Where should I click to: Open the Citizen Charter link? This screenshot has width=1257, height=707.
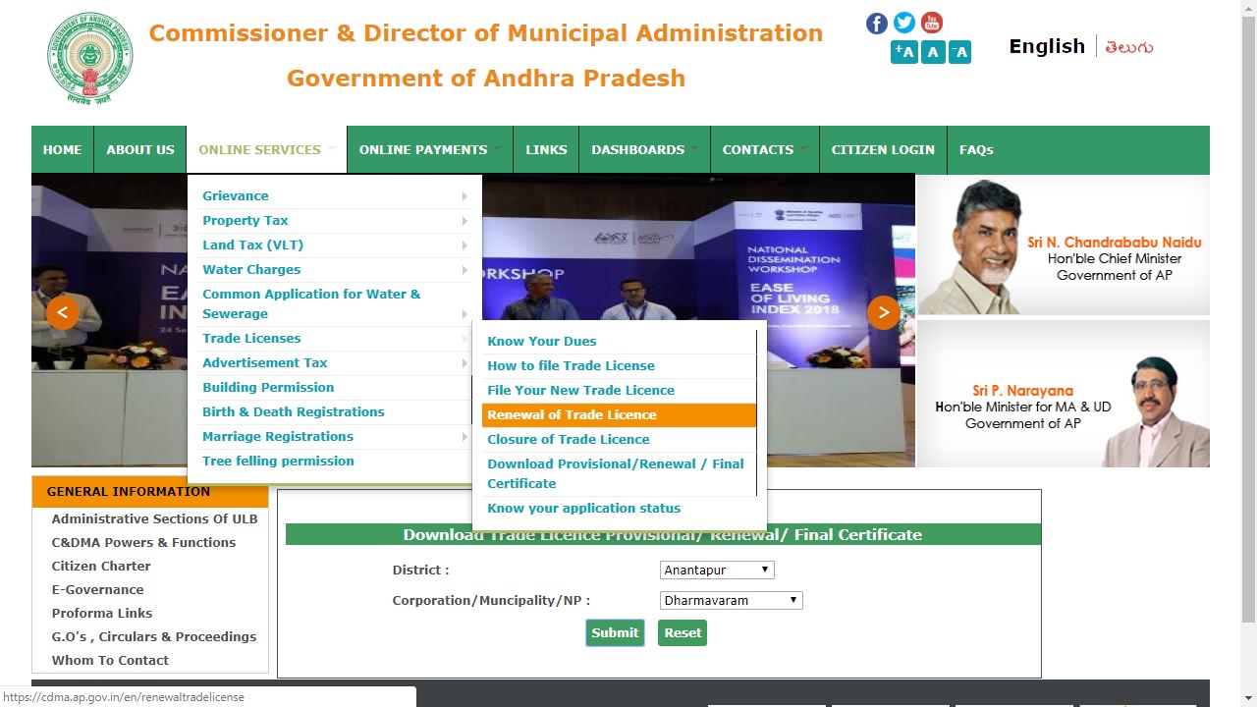tap(100, 566)
